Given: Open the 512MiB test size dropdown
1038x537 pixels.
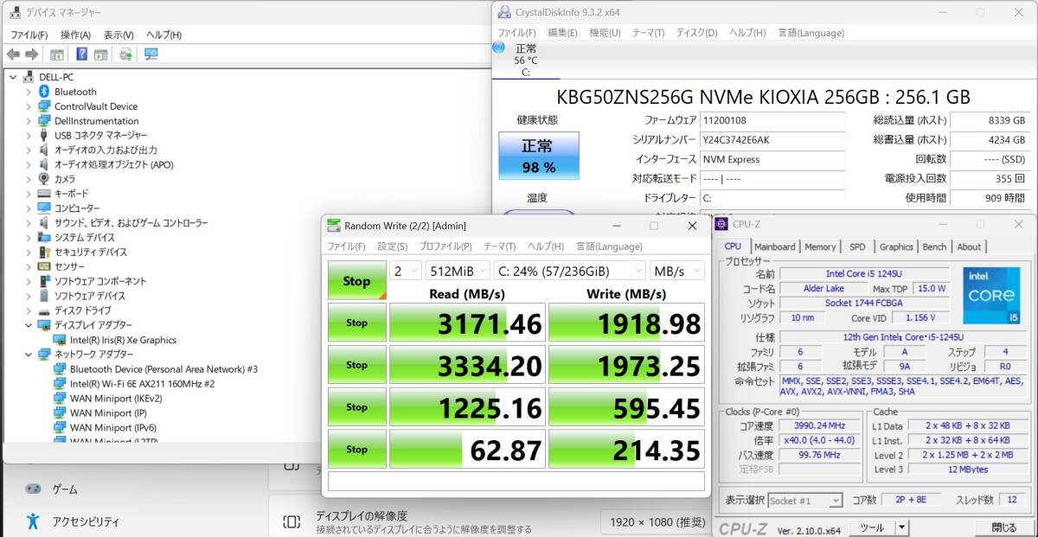Looking at the screenshot, I should [458, 271].
